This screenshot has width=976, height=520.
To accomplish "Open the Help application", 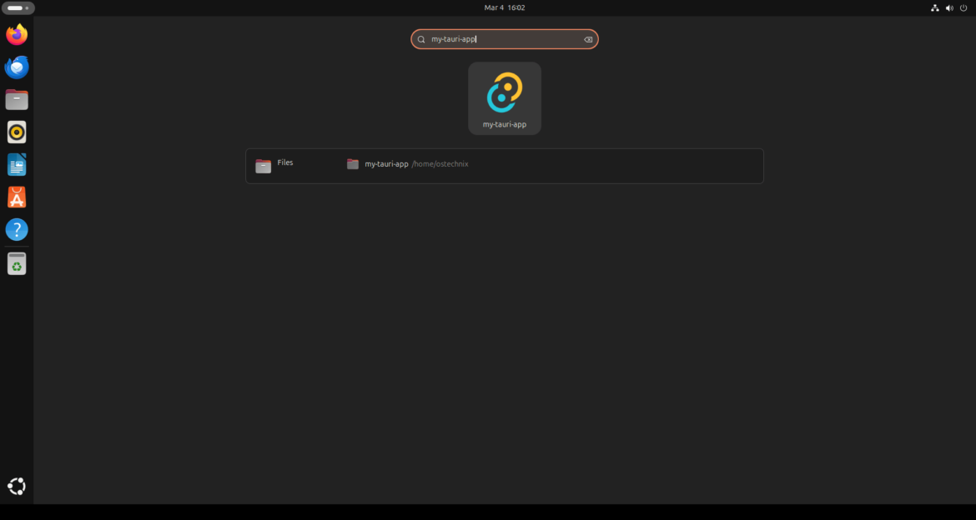I will pyautogui.click(x=16, y=229).
